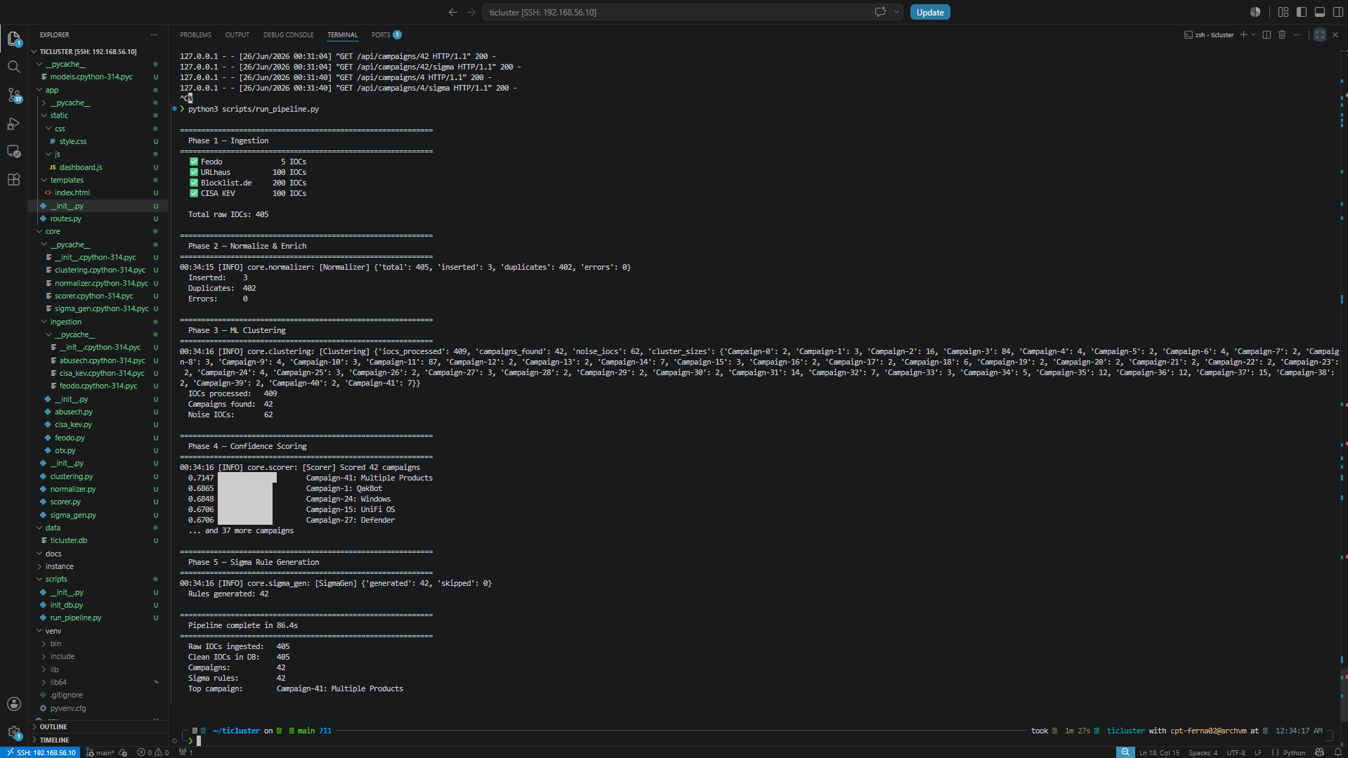This screenshot has height=758, width=1348.
Task: Switch to the OUTPUT tab
Action: [x=237, y=34]
